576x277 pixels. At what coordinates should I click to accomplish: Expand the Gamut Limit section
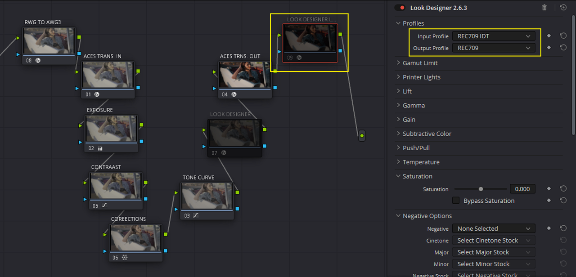coord(398,63)
